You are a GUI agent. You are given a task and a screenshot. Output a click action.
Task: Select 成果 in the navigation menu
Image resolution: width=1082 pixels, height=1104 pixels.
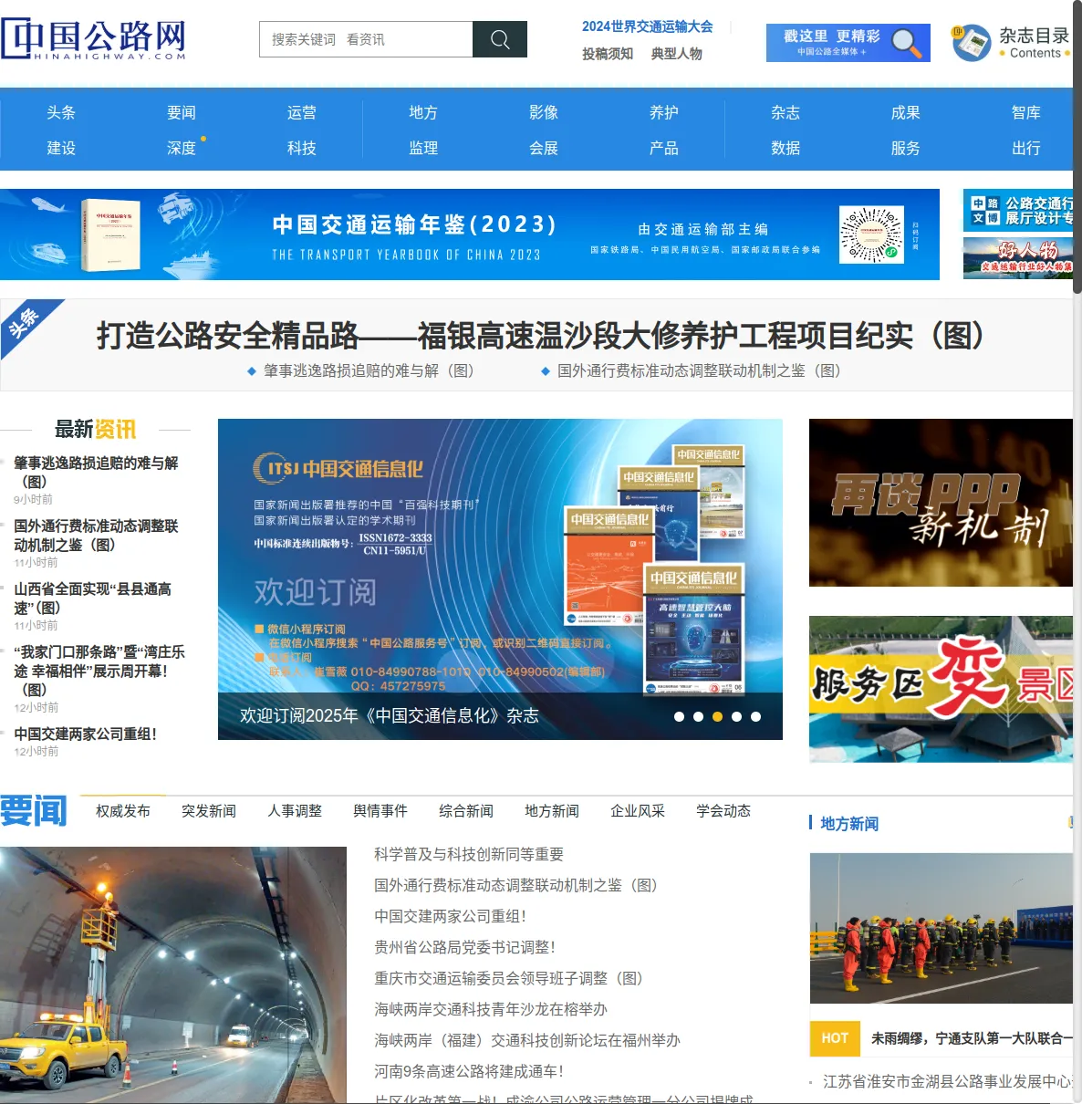click(x=906, y=112)
